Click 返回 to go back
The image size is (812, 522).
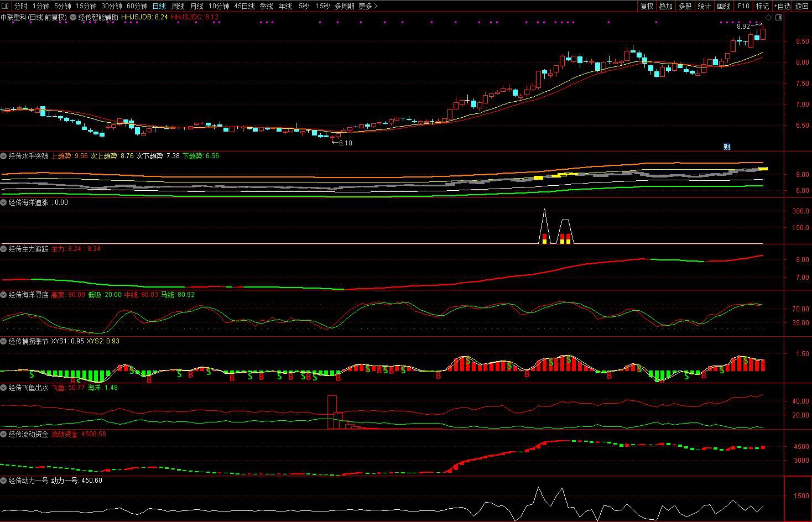tap(802, 6)
